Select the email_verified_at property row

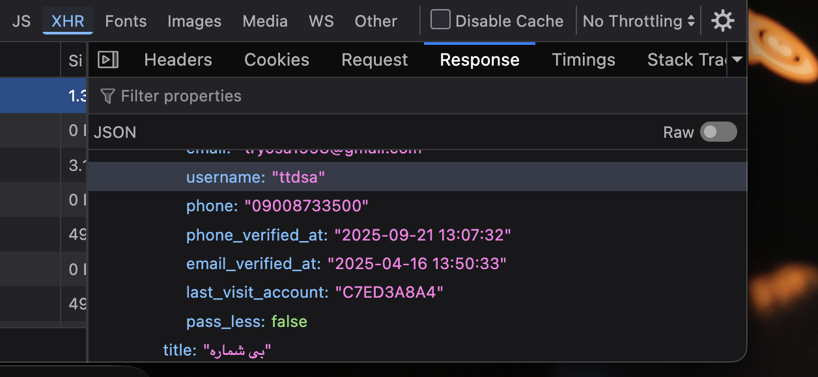tap(417, 263)
